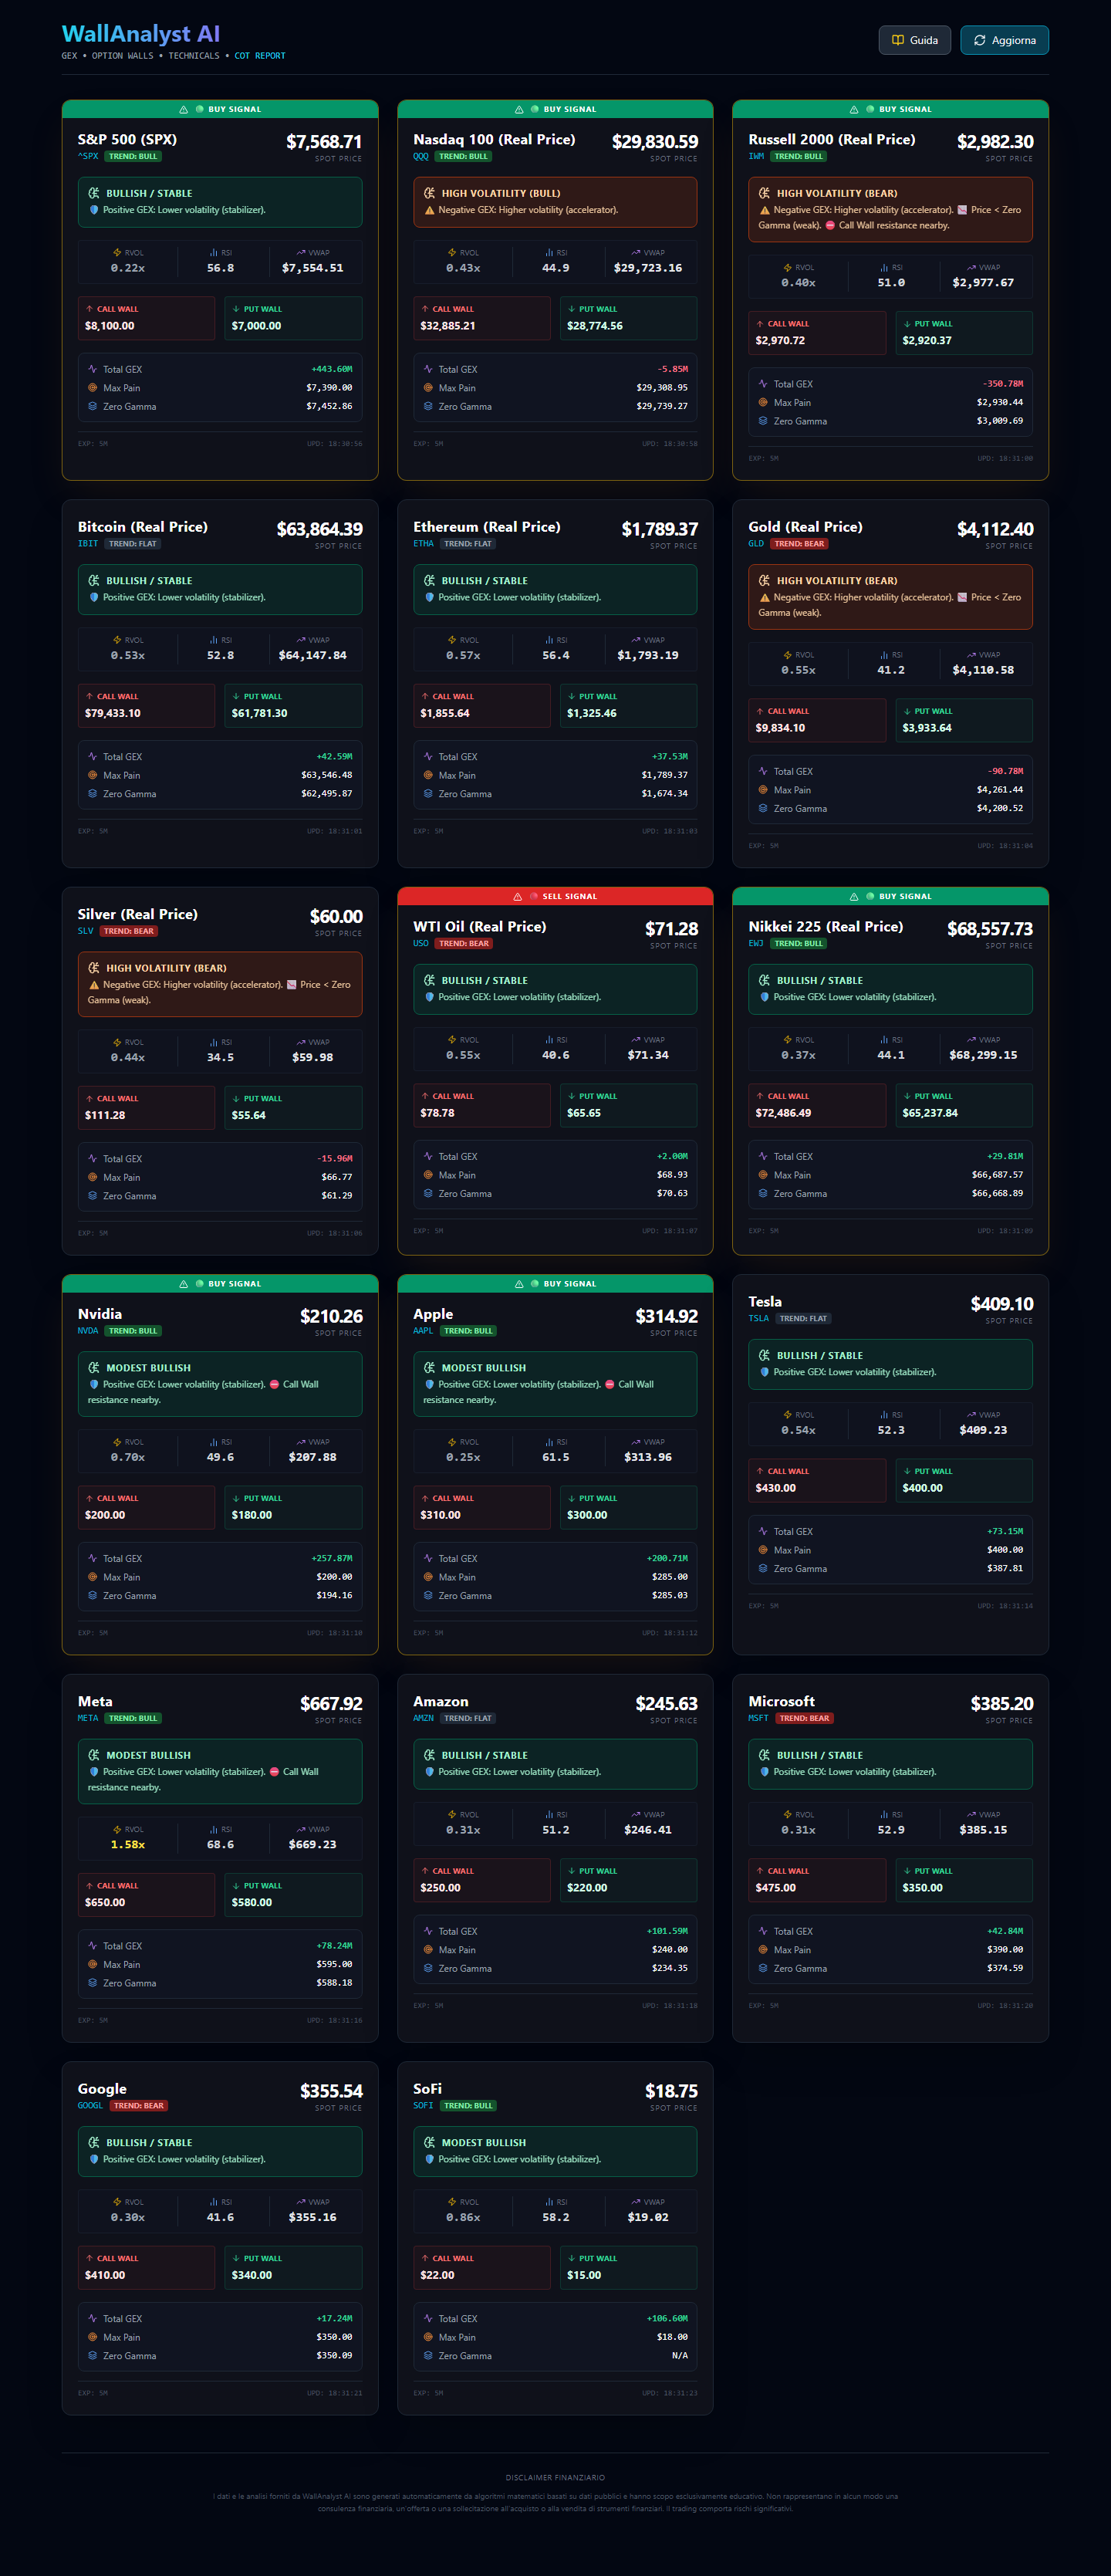Click the WTI Oil sell signal banner
This screenshot has height=2576, width=1111.
pos(555,896)
